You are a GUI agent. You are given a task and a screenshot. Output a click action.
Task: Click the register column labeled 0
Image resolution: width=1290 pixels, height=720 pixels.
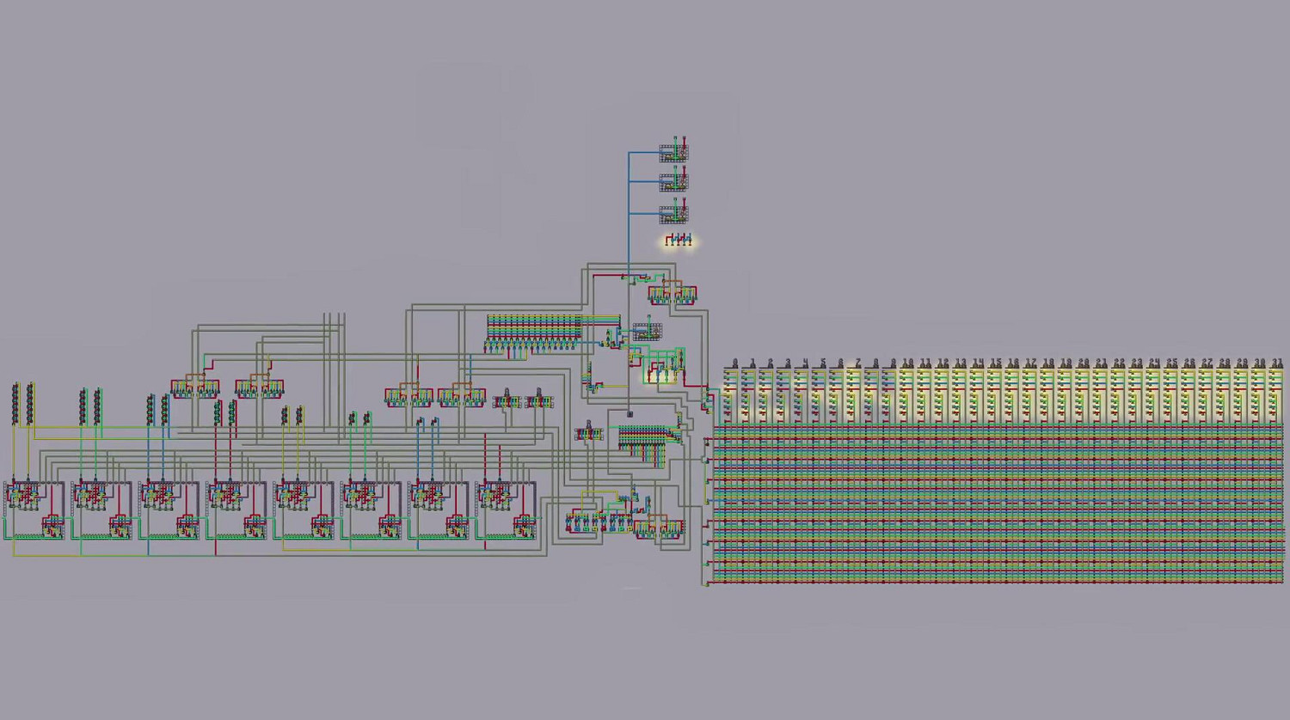(732, 392)
